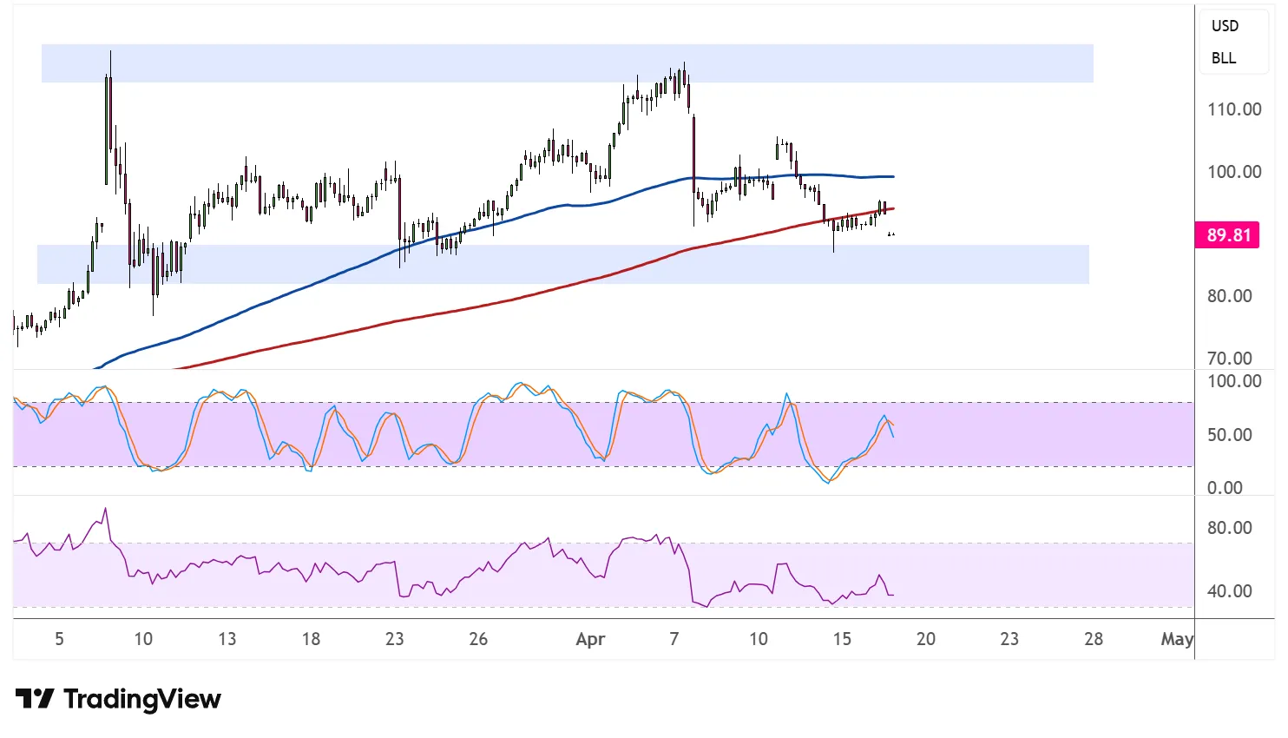Click the TradingView logo icon

pyautogui.click(x=35, y=699)
